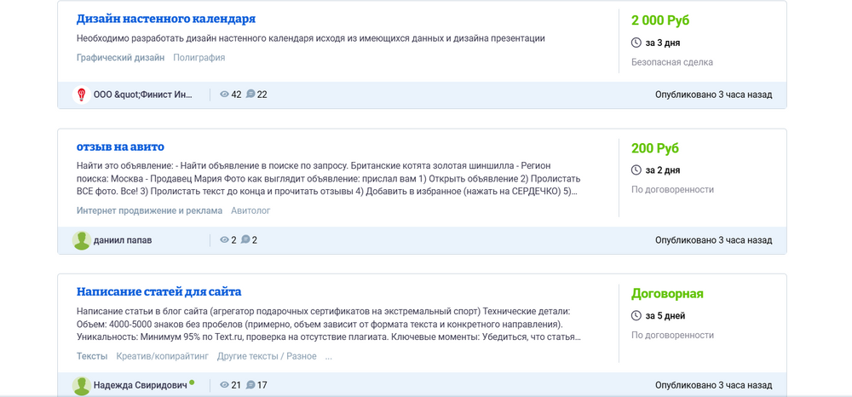Screen dimensions: 852x397
Task: Click ООО Финист company avatar icon
Action: point(82,95)
